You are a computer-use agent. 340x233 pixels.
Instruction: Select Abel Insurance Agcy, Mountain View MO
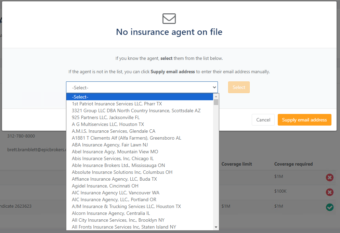[x=140, y=152]
